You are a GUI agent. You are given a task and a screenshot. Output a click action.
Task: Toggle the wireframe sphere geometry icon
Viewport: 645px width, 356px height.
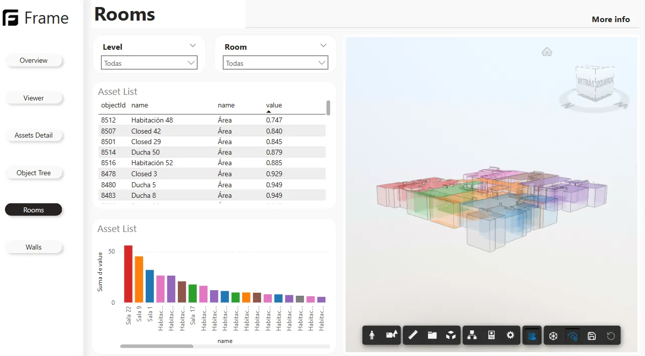[553, 335]
